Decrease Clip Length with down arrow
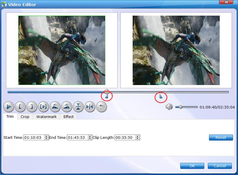This screenshot has height=175, width=238. tap(138, 139)
